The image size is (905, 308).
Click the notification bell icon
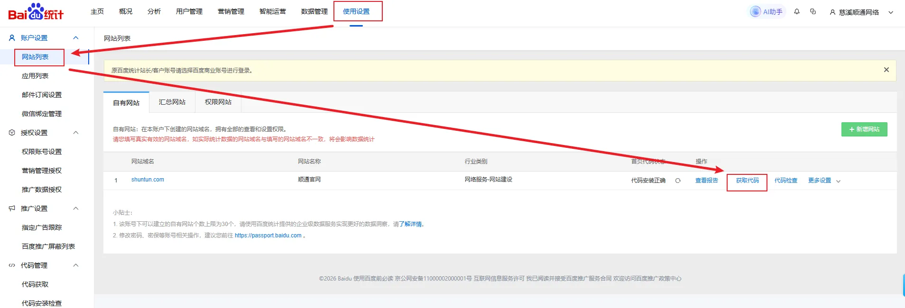coord(797,12)
